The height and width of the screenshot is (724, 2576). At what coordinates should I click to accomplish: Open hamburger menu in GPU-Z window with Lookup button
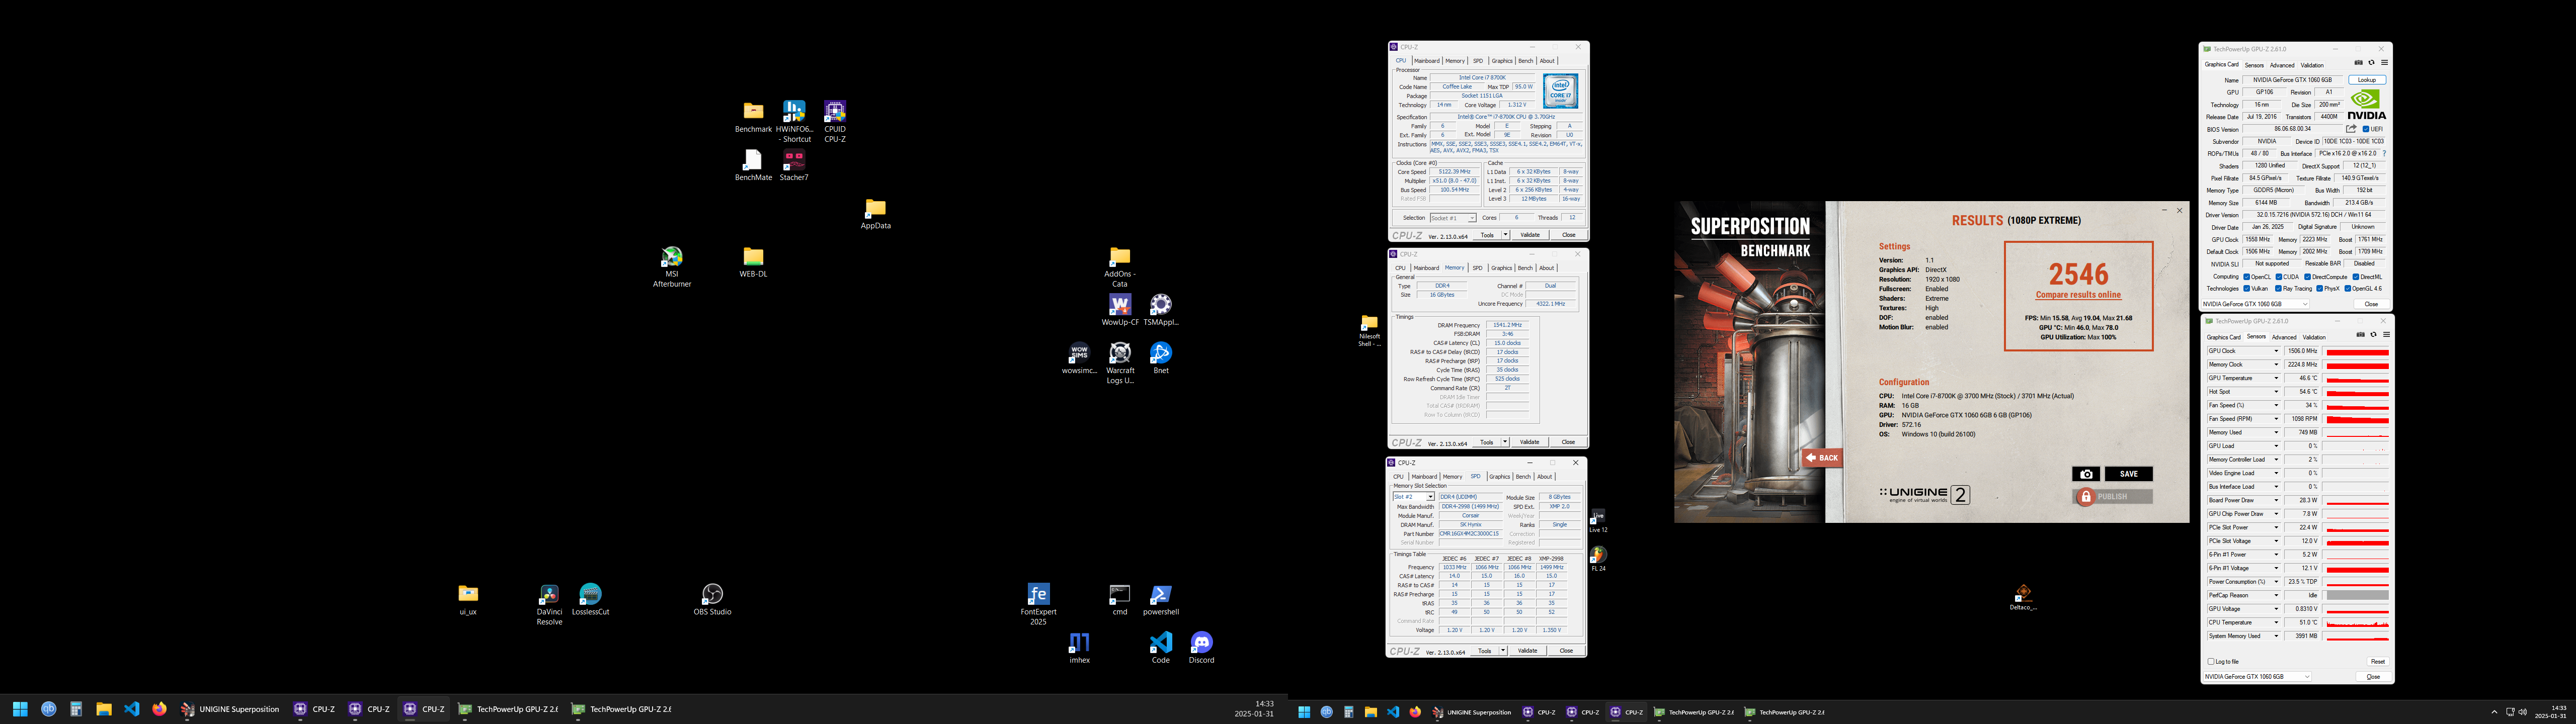click(x=2384, y=63)
